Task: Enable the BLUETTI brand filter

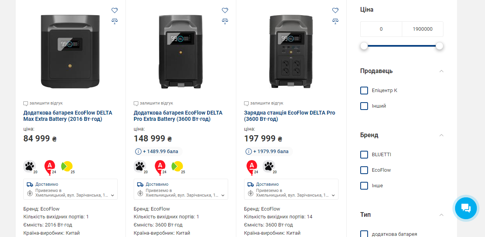Action: pyautogui.click(x=364, y=155)
